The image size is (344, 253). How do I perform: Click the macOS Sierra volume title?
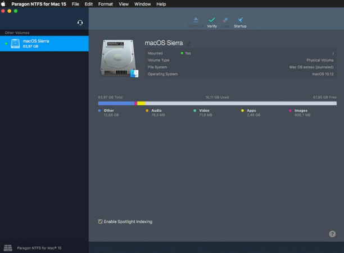pos(164,43)
